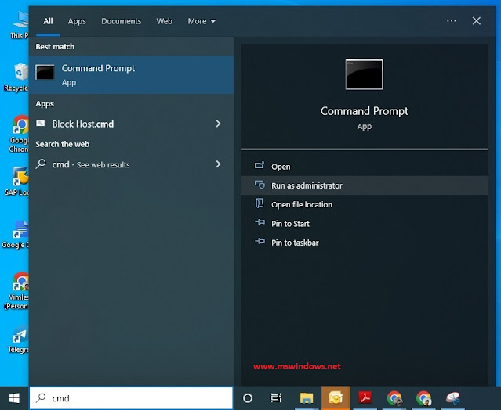Image resolution: width=501 pixels, height=410 pixels.
Task: Click the Cortana circle icon on taskbar
Action: pos(248,398)
